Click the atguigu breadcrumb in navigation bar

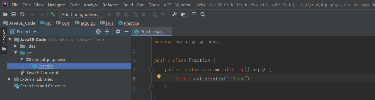(88, 23)
